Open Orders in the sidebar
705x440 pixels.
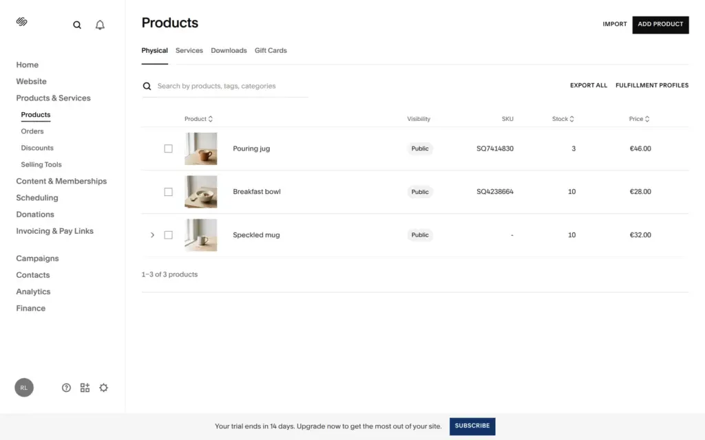click(x=32, y=131)
